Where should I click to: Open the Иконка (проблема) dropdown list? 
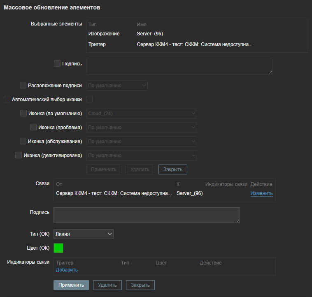tap(141, 128)
